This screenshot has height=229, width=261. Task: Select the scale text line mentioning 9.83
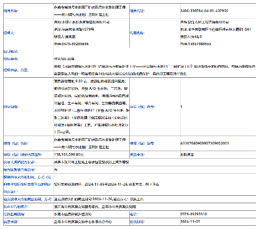90,81
